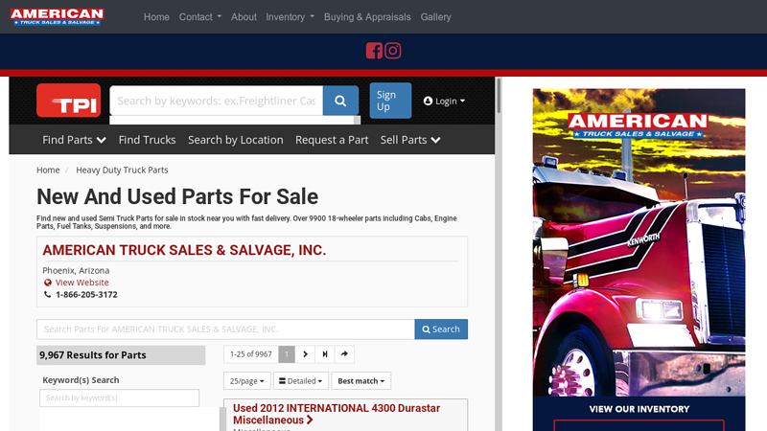Screen dimensions: 767x431
Task: Click VIEW OUR INVENTORY text
Action: tap(639, 410)
